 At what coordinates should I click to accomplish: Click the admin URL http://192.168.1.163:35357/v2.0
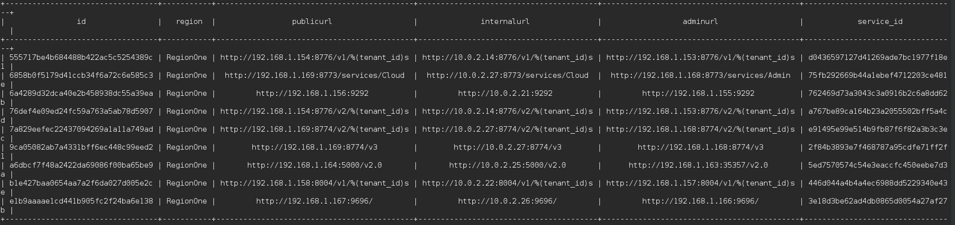698,165
